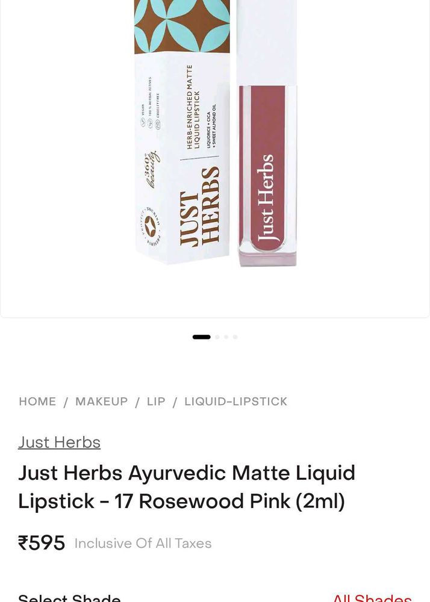430x602 pixels.
Task: Open the HOME breadcrumb
Action: [x=37, y=402]
